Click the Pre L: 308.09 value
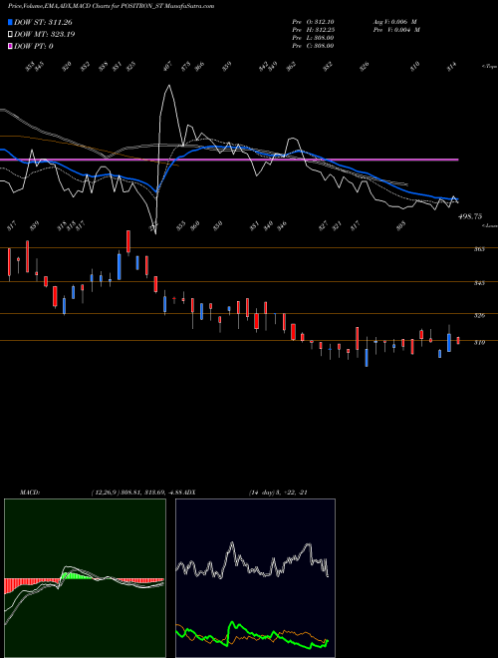Image resolution: width=498 pixels, height=658 pixels. pyautogui.click(x=313, y=38)
